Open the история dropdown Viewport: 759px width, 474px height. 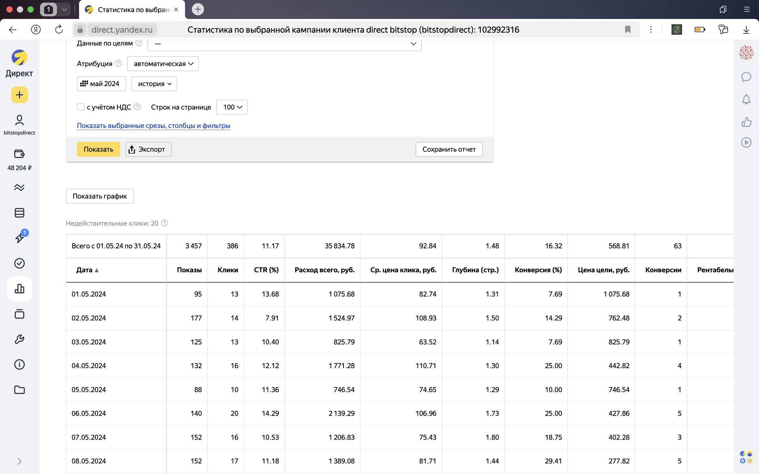(x=154, y=84)
